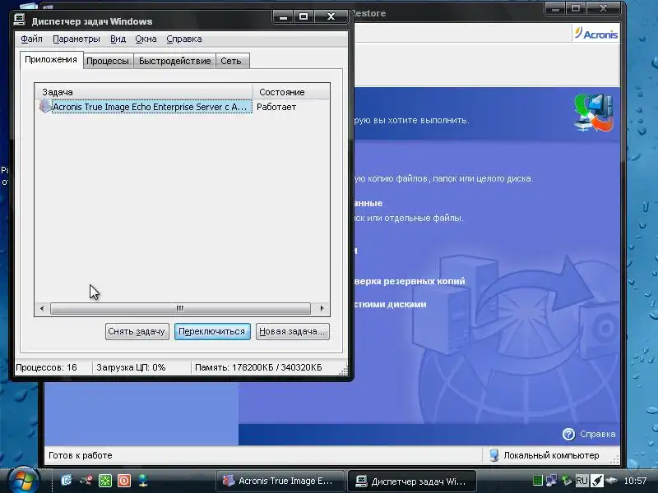Open the Файл menu in Task Manager

[x=31, y=39]
